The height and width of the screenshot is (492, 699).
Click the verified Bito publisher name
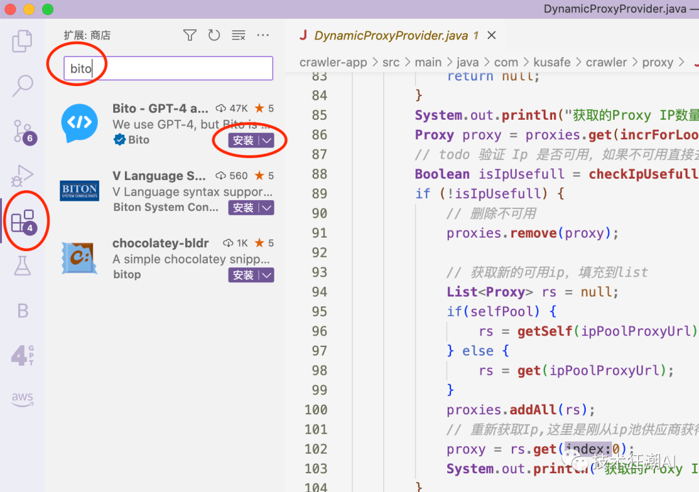[x=139, y=140]
